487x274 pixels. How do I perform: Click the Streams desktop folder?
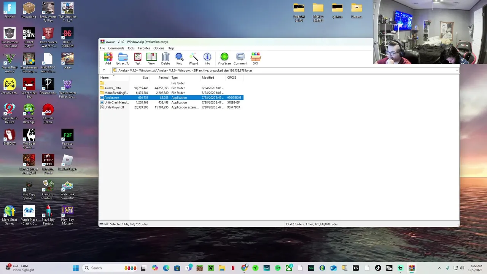click(x=356, y=11)
